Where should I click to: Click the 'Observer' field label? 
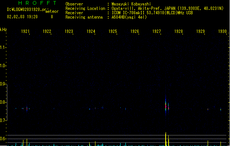[74, 4]
